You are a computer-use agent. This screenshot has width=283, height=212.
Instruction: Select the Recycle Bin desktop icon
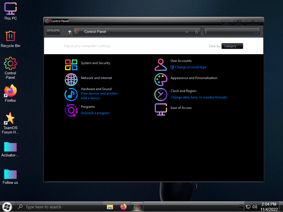coord(10,39)
